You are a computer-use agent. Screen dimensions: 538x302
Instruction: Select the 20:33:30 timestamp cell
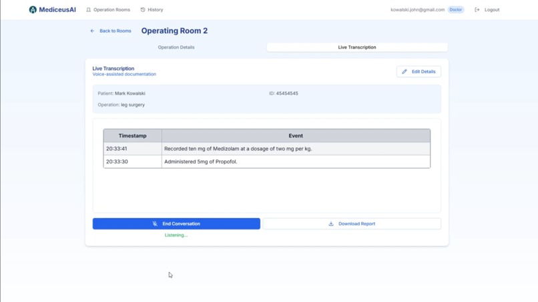pyautogui.click(x=132, y=161)
